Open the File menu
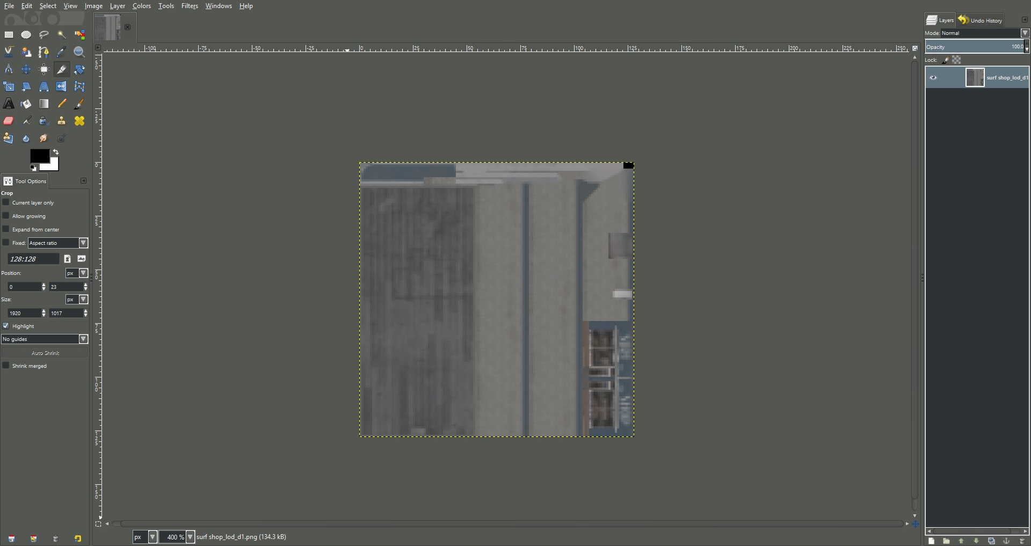 9,6
